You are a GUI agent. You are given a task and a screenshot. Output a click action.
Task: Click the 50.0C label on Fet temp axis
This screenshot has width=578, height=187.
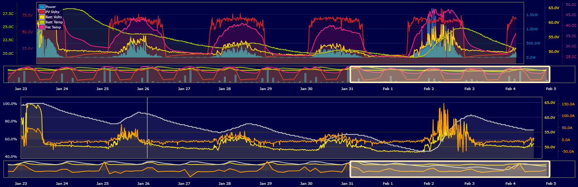tap(571, 5)
